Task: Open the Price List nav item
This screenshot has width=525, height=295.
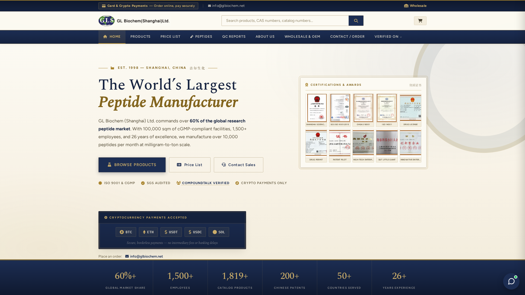Action: [170, 37]
